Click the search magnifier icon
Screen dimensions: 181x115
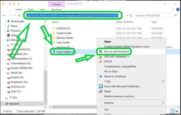[x=175, y=15]
